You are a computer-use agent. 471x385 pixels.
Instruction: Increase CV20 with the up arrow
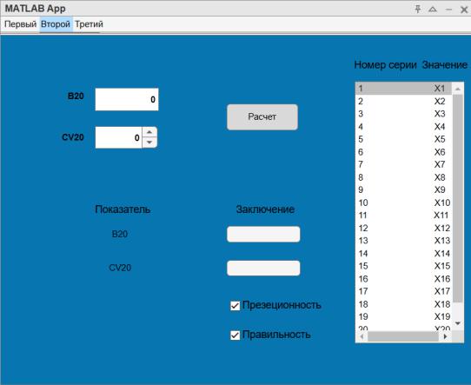pos(149,132)
